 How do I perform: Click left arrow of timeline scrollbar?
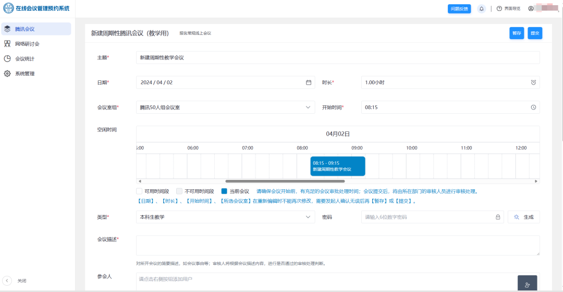pos(140,181)
